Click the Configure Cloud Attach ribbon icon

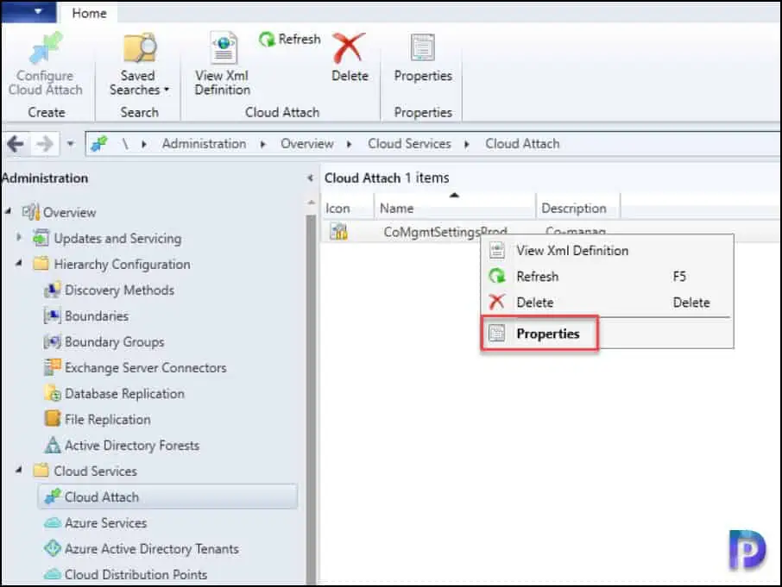coord(46,48)
